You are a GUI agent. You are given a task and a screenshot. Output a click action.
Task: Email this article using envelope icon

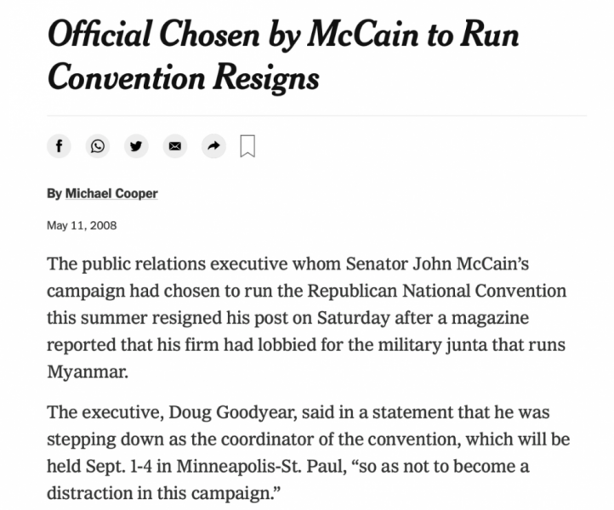coord(174,146)
